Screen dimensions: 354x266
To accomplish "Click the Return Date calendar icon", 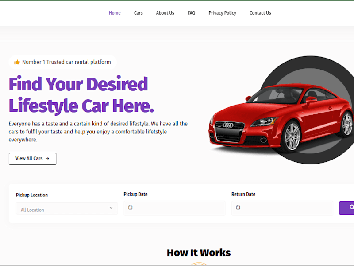I will 238,207.
